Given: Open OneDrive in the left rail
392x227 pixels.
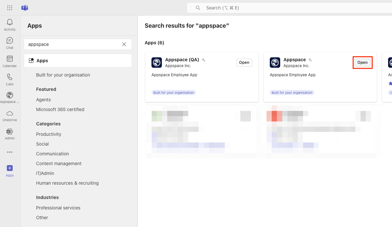Looking at the screenshot, I should click(x=10, y=116).
